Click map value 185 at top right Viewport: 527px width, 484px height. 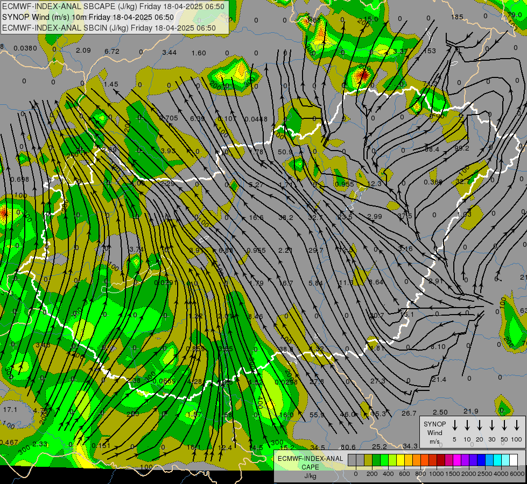457,17
